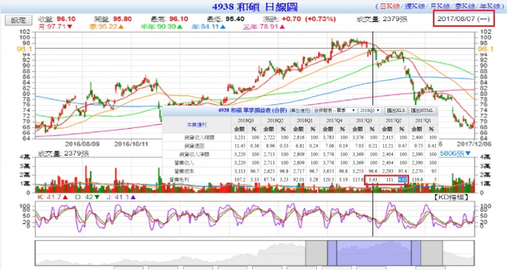Click the 成交量: 2379張 label above volume chart

(x=63, y=153)
